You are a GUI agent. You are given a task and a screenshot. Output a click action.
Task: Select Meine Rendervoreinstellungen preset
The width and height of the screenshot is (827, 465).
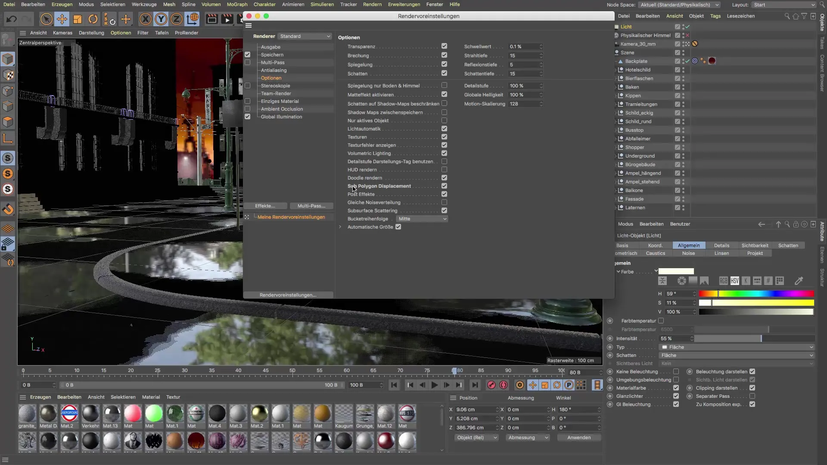[x=291, y=217]
